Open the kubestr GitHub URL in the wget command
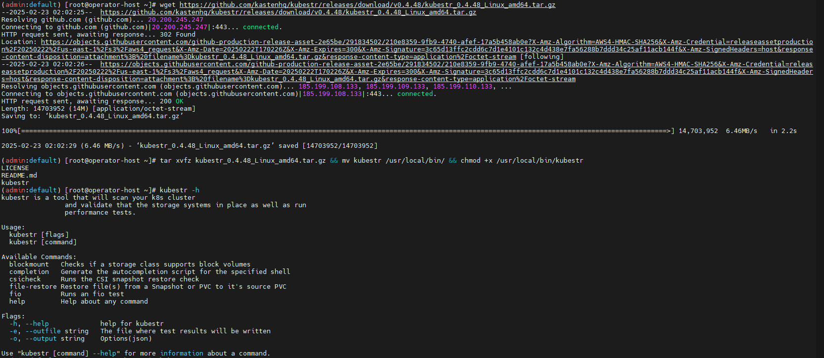The height and width of the screenshot is (358, 824). tap(367, 5)
